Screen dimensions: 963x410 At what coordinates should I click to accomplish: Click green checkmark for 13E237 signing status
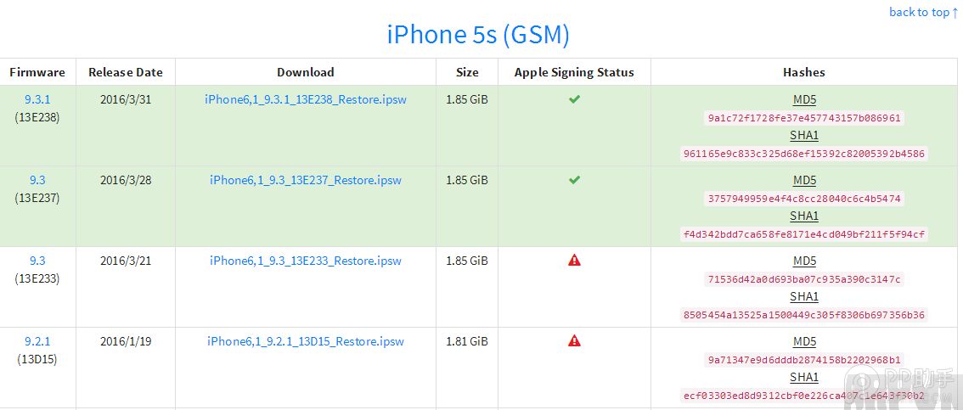coord(574,180)
